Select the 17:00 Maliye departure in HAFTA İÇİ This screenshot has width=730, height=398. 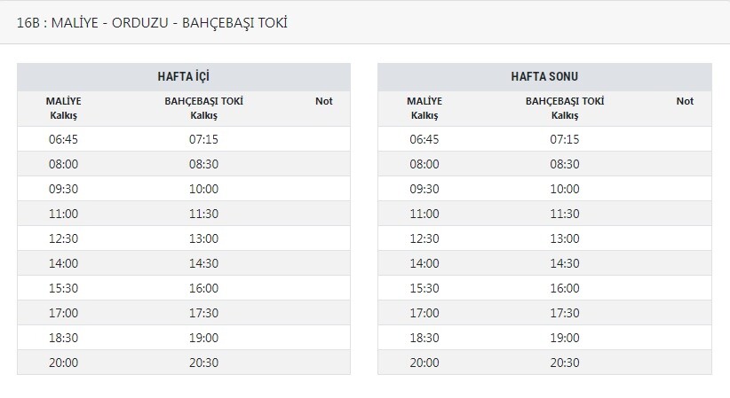point(63,313)
